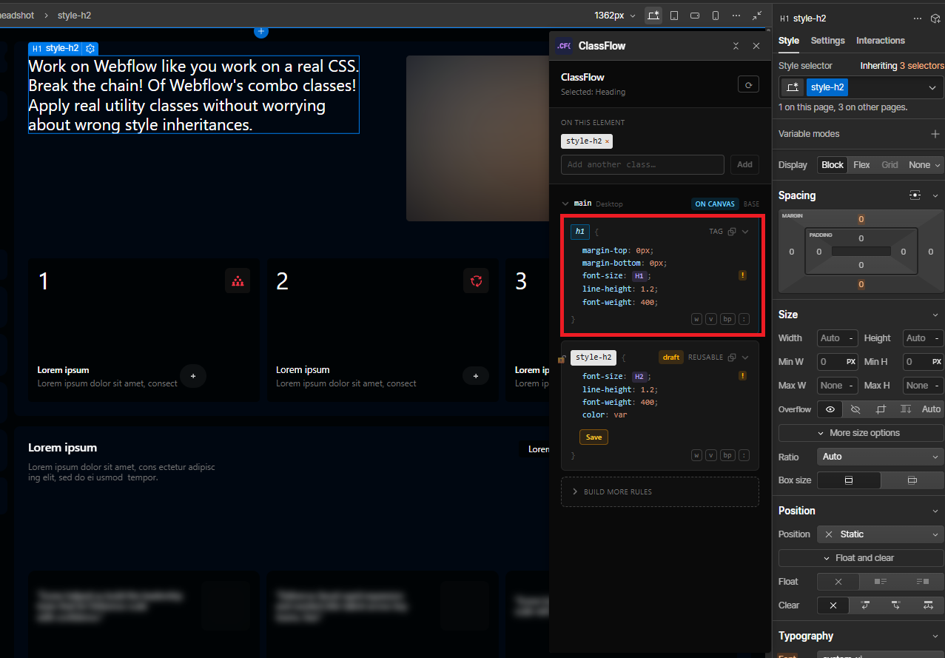
Task: Click the 'v' button in the h1 rule
Action: click(711, 319)
